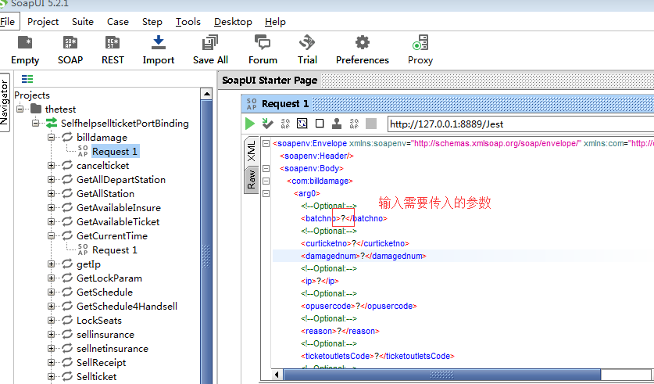Collapse the arg0 XML node
Image resolution: width=654 pixels, height=384 pixels.
pyautogui.click(x=266, y=194)
